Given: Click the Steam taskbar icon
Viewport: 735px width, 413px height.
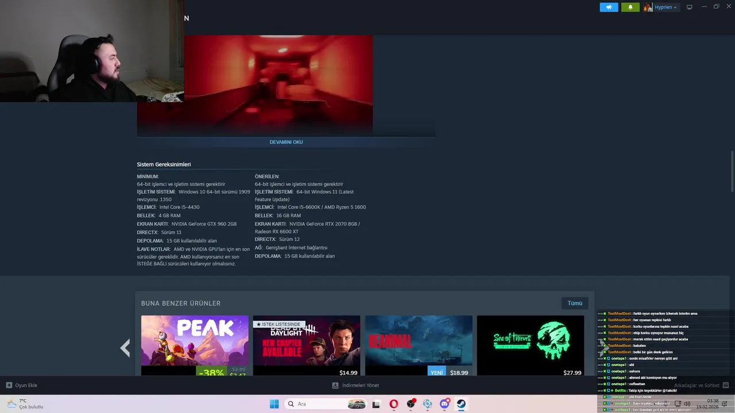Looking at the screenshot, I should (x=461, y=404).
